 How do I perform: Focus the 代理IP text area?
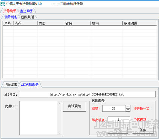pos(38,118)
